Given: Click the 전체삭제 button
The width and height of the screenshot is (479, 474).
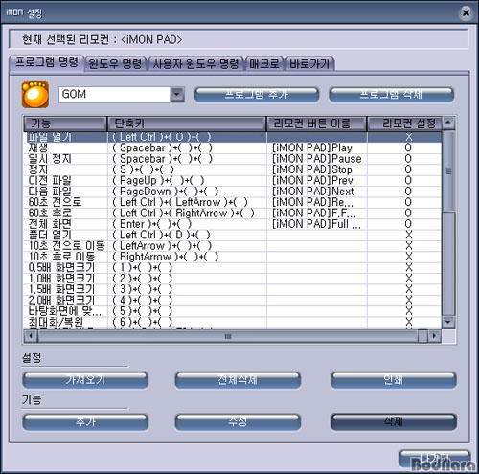Looking at the screenshot, I should 238,380.
